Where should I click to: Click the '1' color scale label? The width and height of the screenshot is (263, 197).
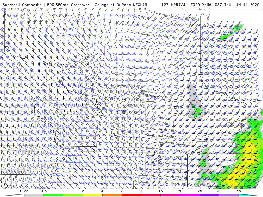click(63, 191)
